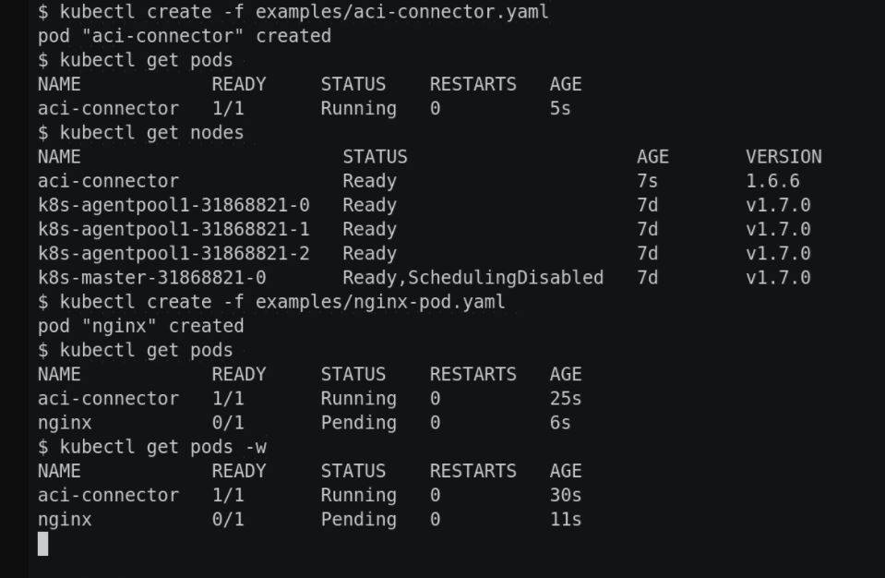Click the 'pod "aci-connector" created' output line
The width and height of the screenshot is (885, 578).
pyautogui.click(x=185, y=36)
